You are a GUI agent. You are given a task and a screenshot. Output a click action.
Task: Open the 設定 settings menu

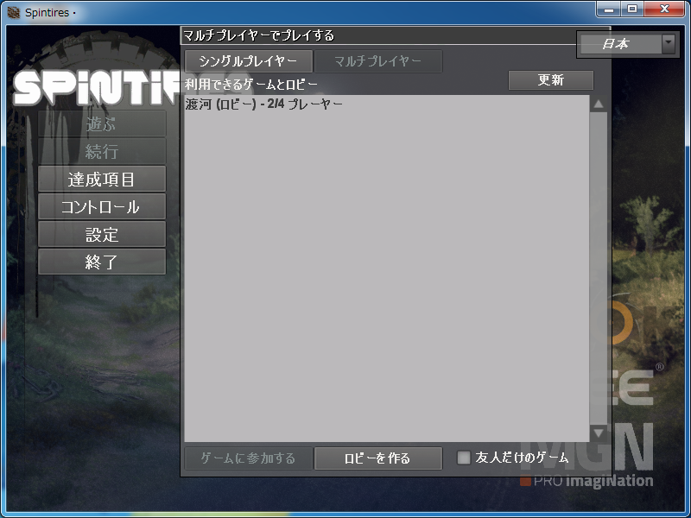102,234
